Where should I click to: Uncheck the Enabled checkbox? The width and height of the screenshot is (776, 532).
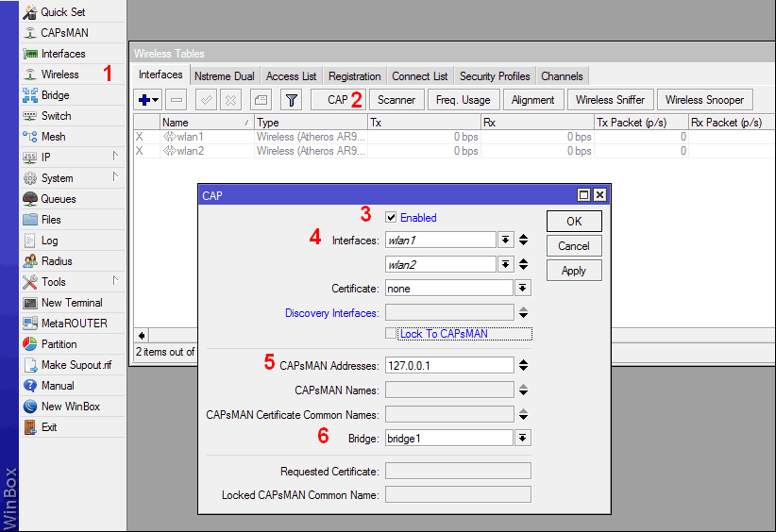click(391, 218)
